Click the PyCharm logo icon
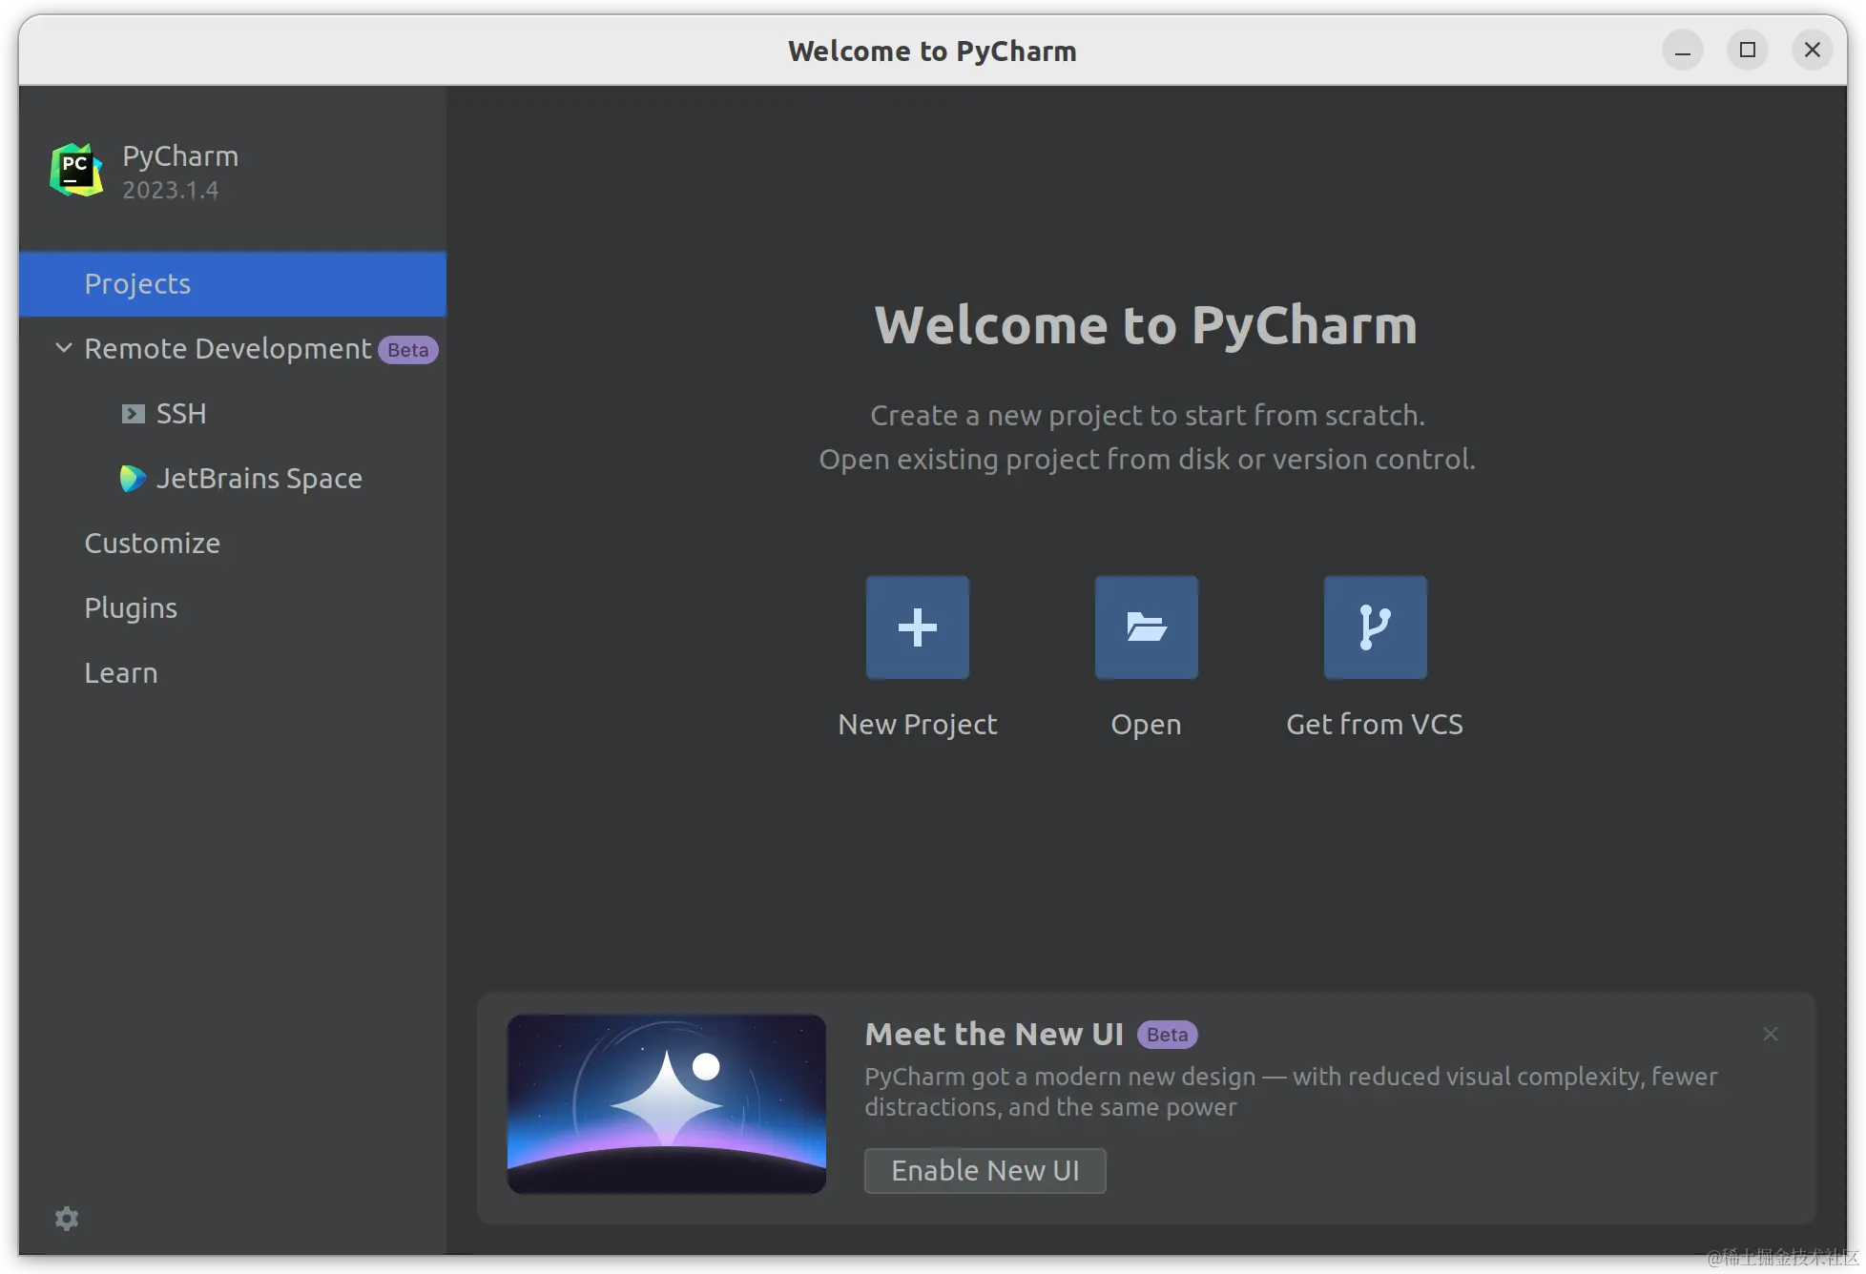The height and width of the screenshot is (1274, 1866). 76,171
